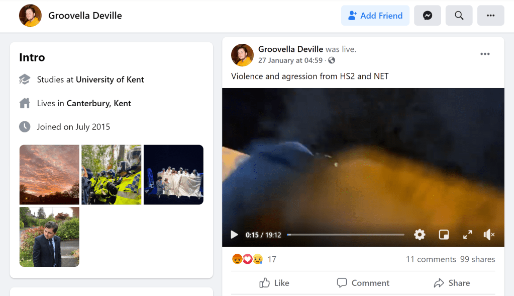Open the police in yellow jackets photo
Image resolution: width=514 pixels, height=296 pixels.
tap(112, 175)
